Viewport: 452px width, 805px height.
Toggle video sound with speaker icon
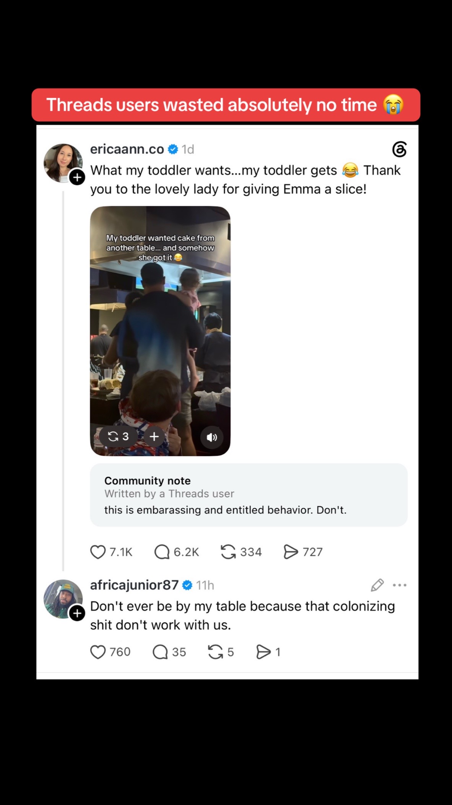pyautogui.click(x=211, y=437)
